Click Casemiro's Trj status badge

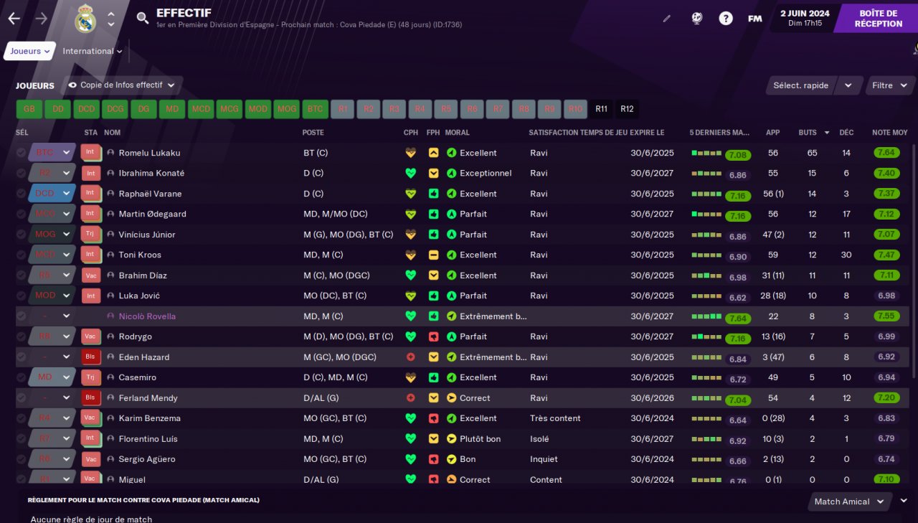pos(91,377)
